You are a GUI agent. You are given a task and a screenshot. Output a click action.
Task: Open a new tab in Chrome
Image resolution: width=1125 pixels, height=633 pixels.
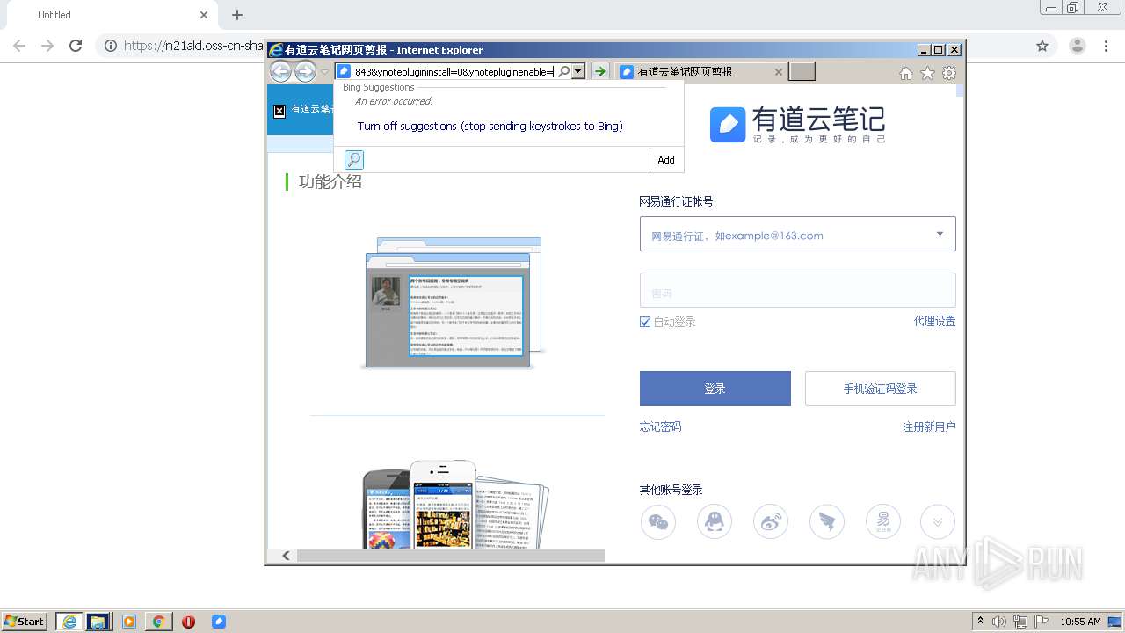[x=237, y=15]
